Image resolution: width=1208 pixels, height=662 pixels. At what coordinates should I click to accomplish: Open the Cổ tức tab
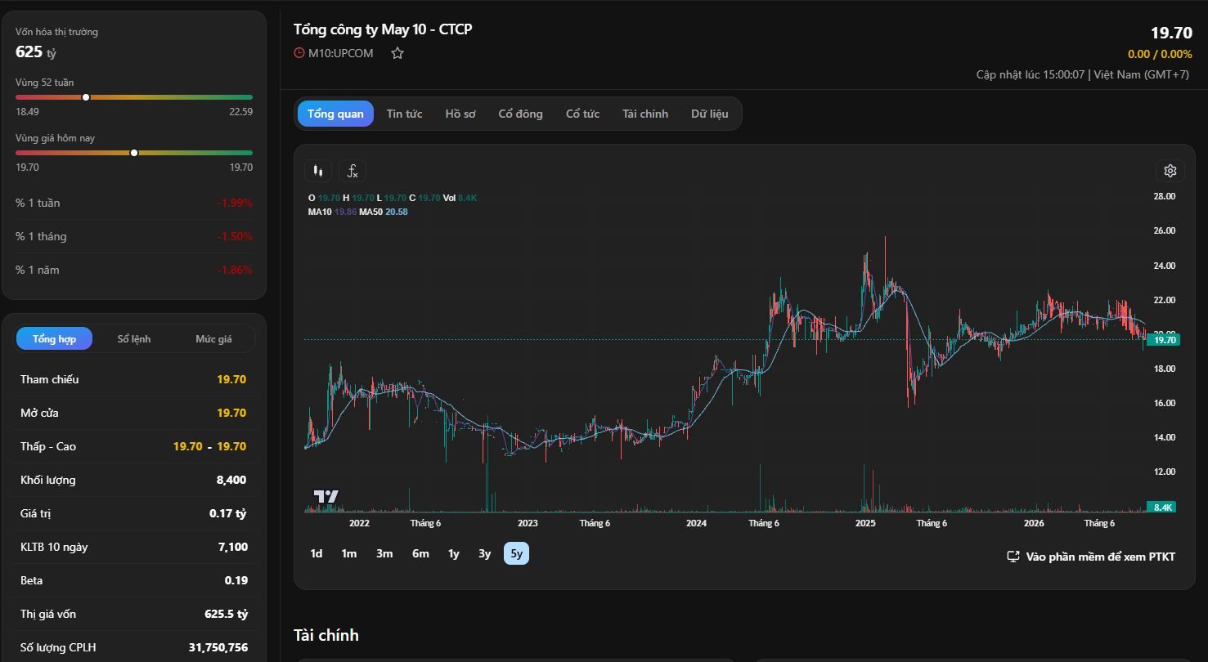tap(582, 114)
